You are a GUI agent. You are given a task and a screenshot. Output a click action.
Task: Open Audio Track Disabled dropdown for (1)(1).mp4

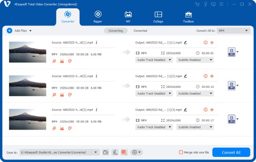pyautogui.click(x=154, y=60)
